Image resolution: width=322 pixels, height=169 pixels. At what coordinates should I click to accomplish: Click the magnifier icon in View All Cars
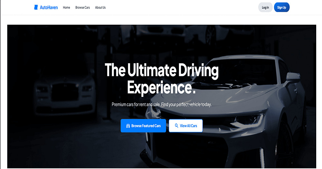coord(176,126)
